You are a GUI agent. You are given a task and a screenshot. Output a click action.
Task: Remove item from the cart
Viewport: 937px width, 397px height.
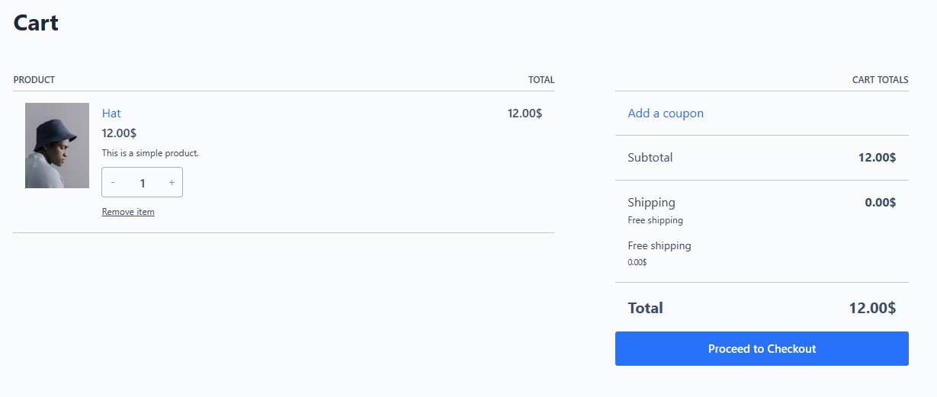tap(128, 212)
